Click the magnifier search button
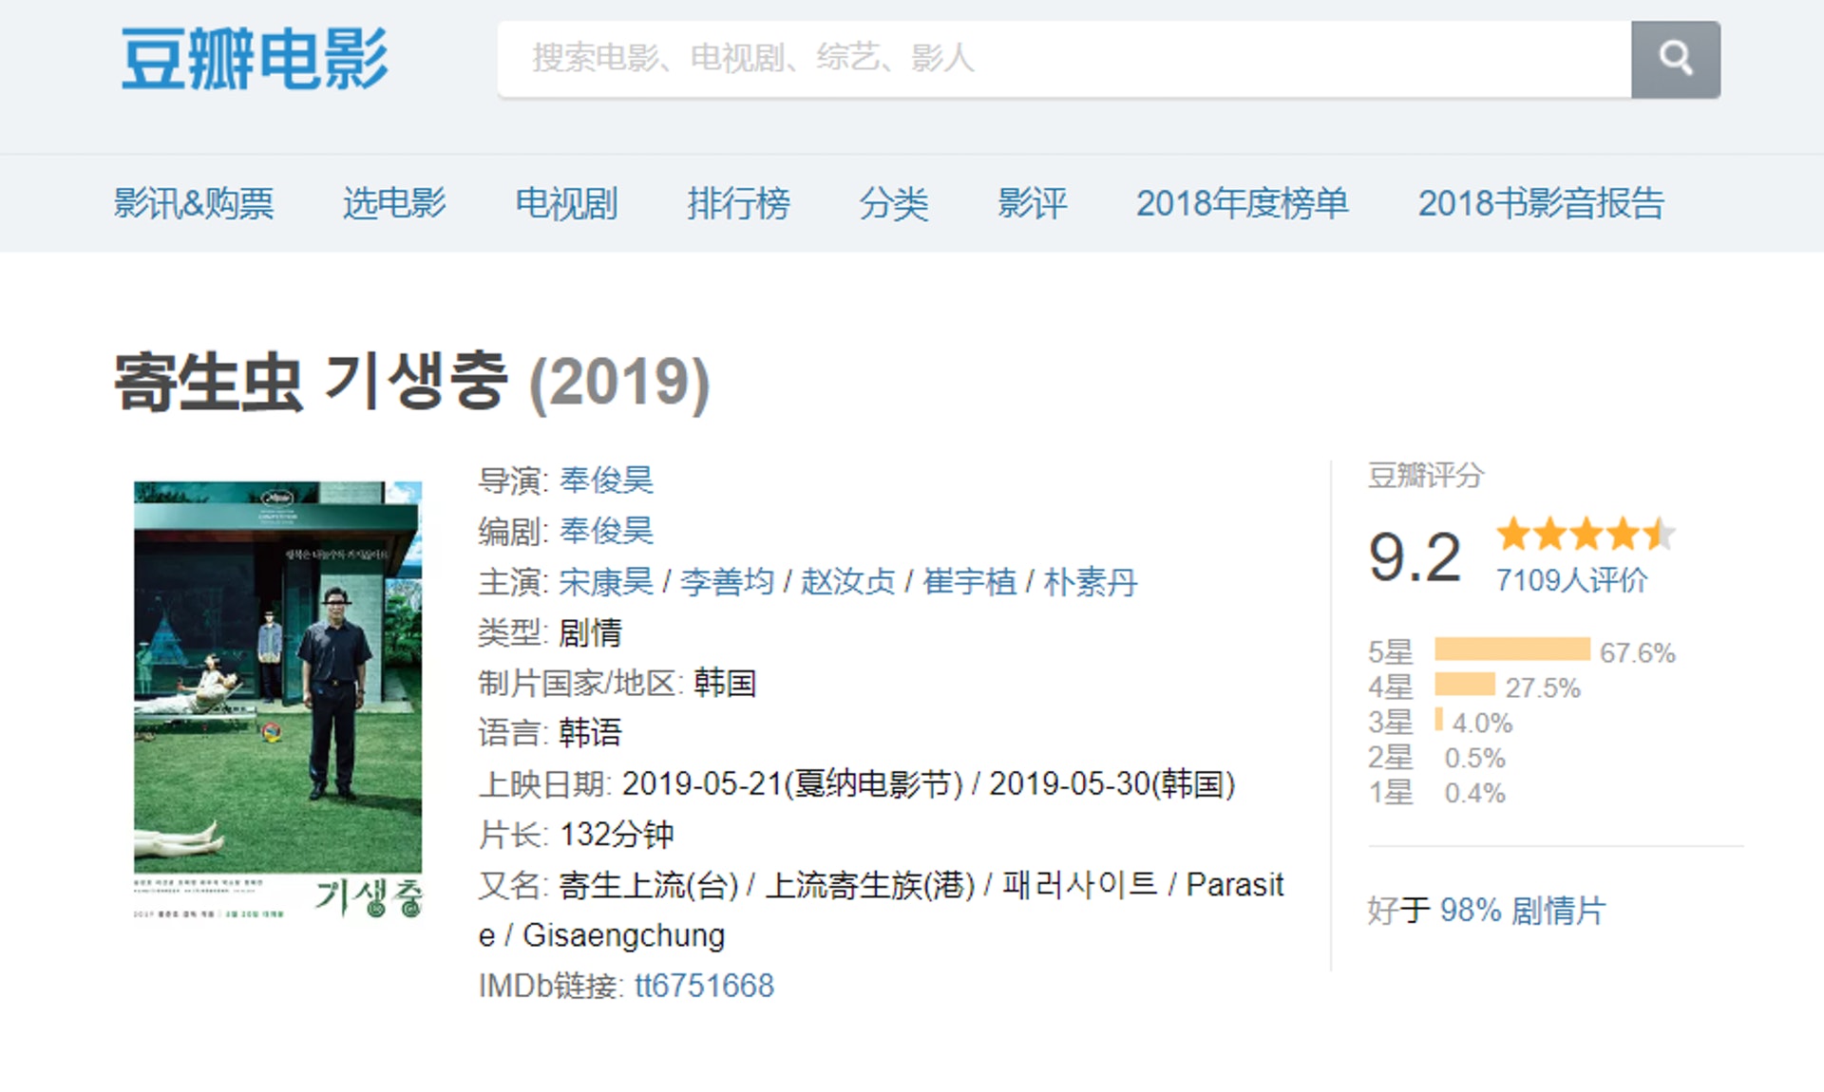1824x1092 pixels. (1675, 59)
